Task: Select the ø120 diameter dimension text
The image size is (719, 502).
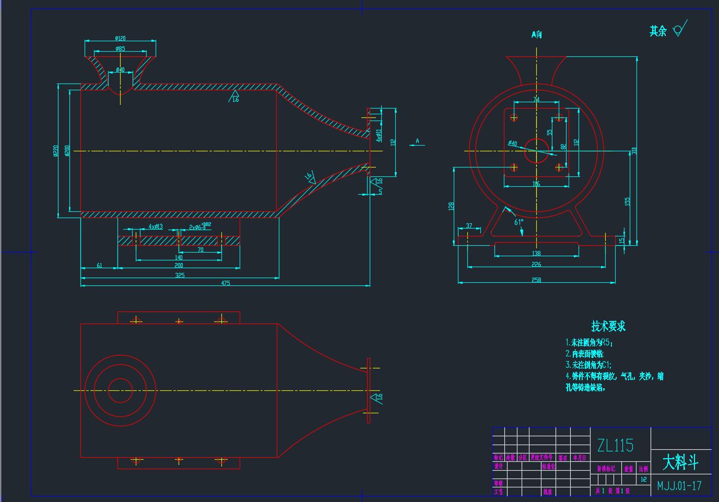Action: click(x=120, y=38)
